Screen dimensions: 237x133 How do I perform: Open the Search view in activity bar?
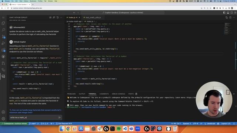coord(3,30)
